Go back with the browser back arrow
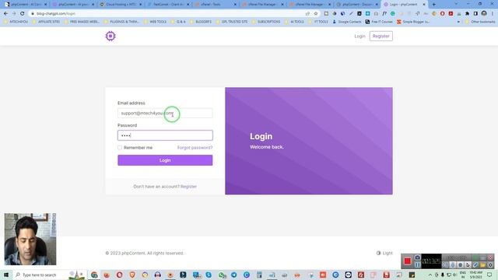Screen dimensions: 498x280 5,14
